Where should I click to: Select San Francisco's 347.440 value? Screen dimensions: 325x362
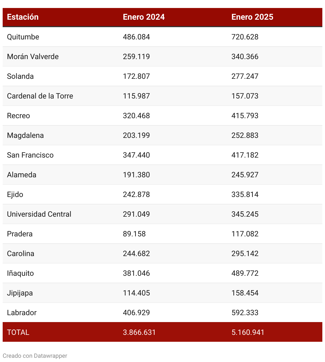[136, 155]
